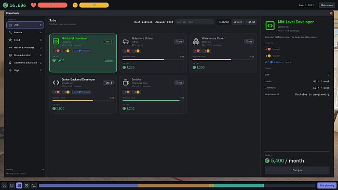
Task: Open the Main education category
Action: click(x=25, y=55)
